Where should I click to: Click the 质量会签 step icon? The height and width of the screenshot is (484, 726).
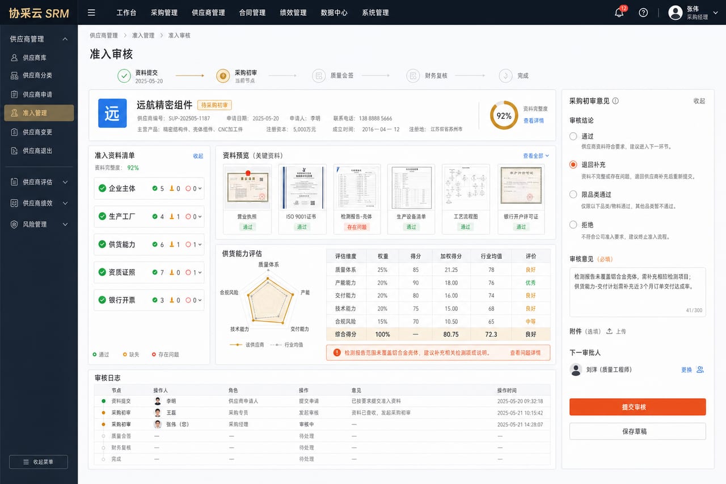click(318, 75)
